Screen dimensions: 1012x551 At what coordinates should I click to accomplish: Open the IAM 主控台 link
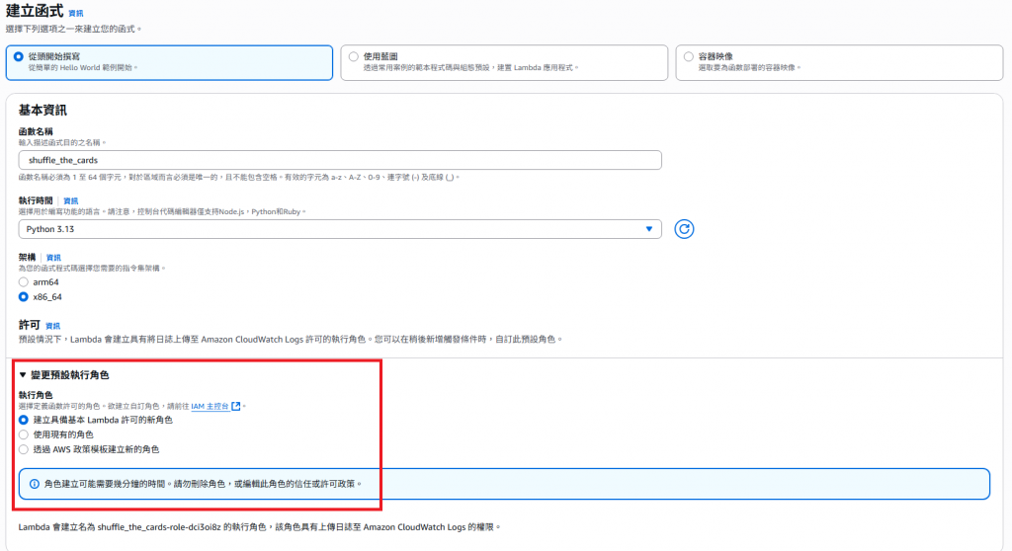(x=210, y=406)
